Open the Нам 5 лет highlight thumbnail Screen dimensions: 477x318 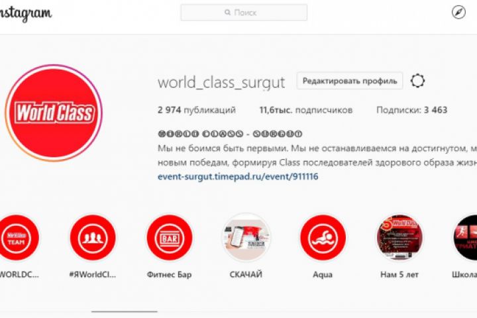(399, 237)
